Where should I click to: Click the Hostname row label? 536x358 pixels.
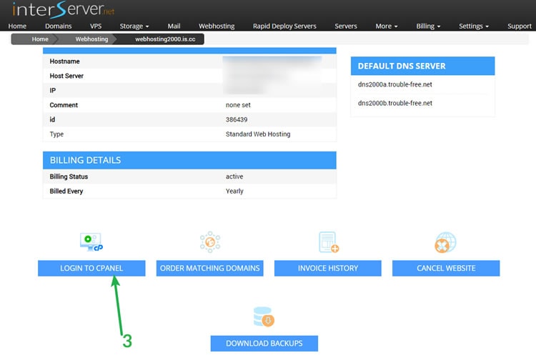point(64,61)
